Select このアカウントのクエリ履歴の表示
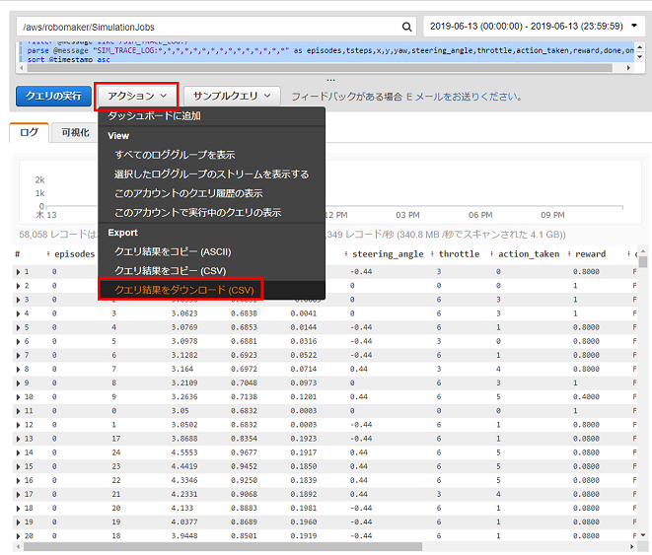652x555 pixels. pyautogui.click(x=188, y=193)
